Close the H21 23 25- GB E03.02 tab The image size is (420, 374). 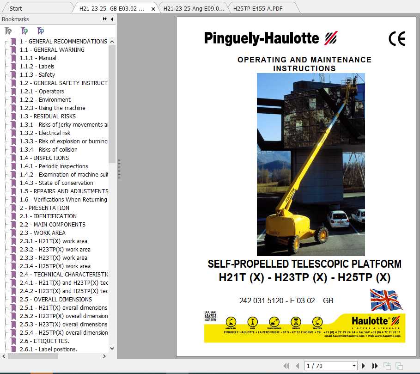click(153, 9)
